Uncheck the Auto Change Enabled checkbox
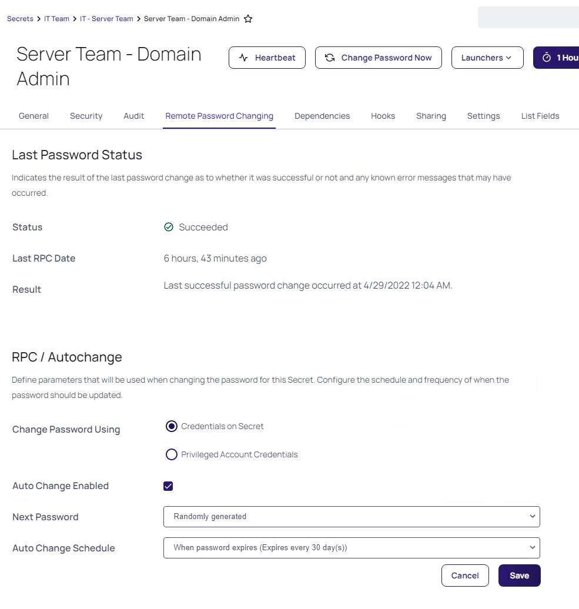This screenshot has height=609, width=579. (168, 486)
